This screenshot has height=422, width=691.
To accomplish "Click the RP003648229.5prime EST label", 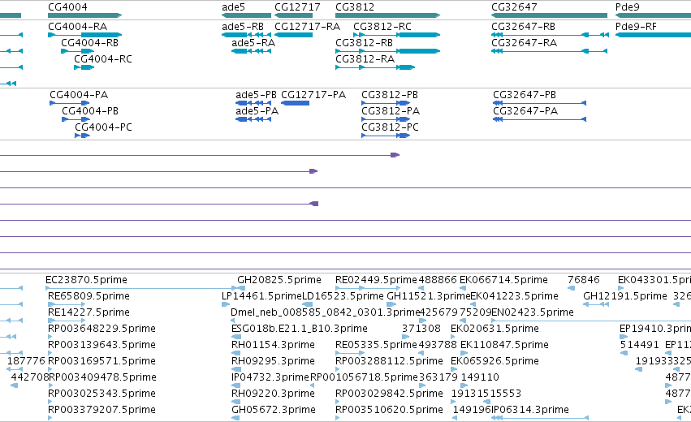I will click(x=101, y=329).
